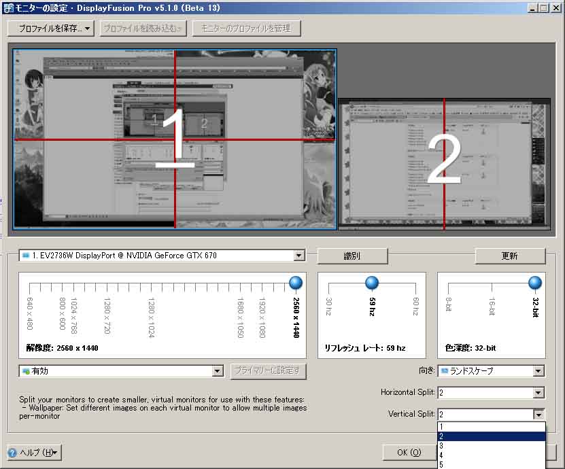The height and width of the screenshot is (469, 565).
Task: Click the landscape orientation icon
Action: (x=445, y=371)
